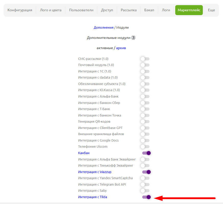Disable the Интеграция с Wazzup toggle

pos(146,172)
